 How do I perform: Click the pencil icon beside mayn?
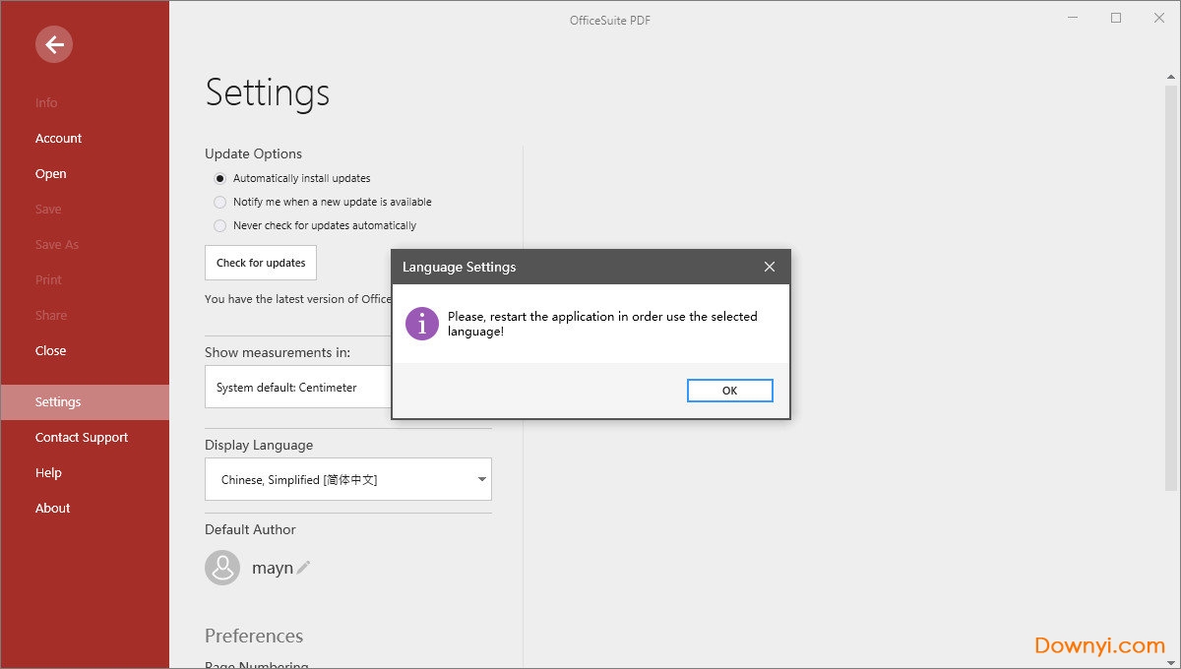pos(304,568)
